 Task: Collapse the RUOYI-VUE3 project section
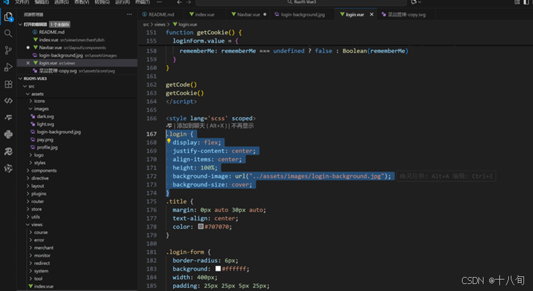point(20,78)
